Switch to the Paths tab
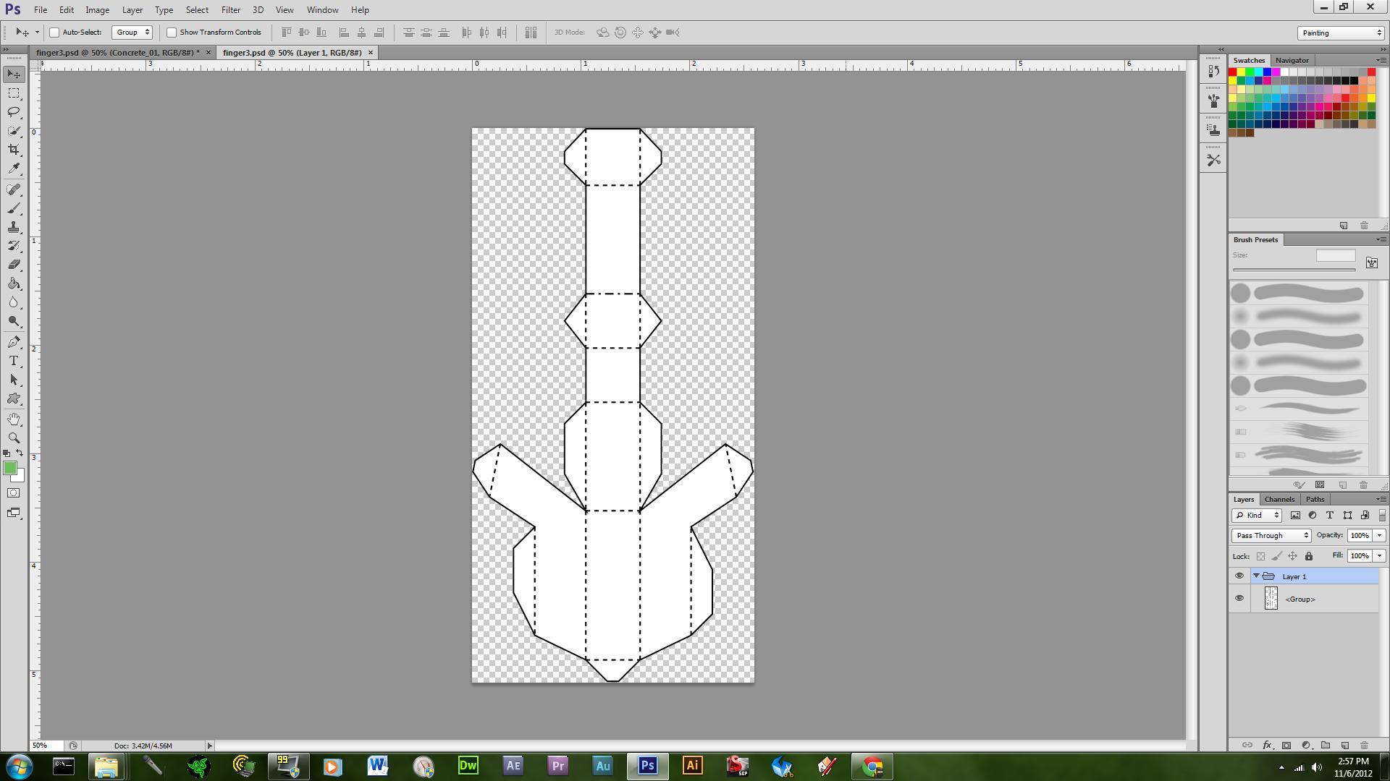The image size is (1390, 781). (x=1315, y=499)
